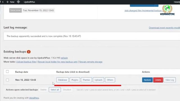
Task: Tick the select-all checkbox in table header
Action: (7, 72)
